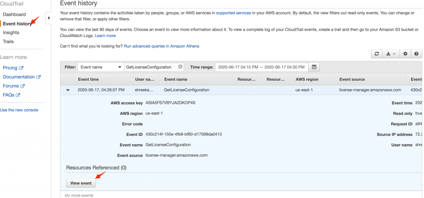Open the Documentation external link
The width and height of the screenshot is (424, 198).
(22, 77)
